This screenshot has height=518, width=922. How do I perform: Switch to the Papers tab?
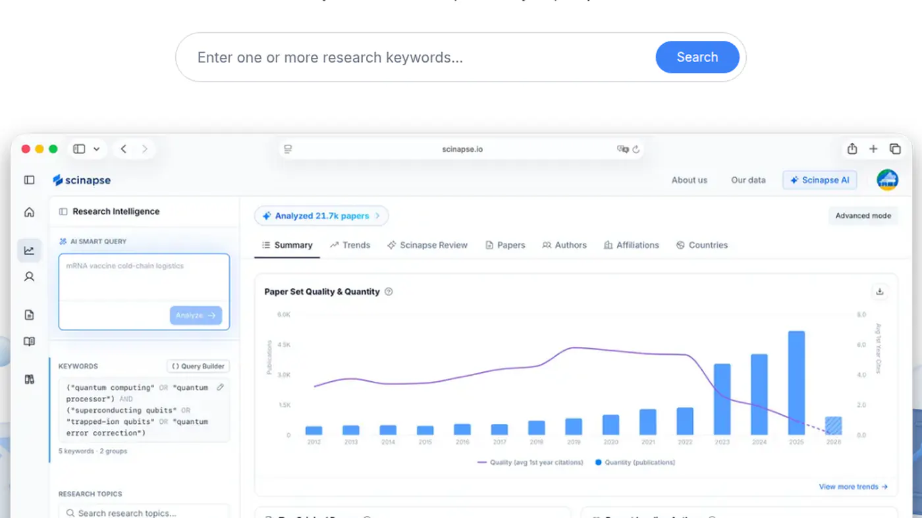(505, 245)
